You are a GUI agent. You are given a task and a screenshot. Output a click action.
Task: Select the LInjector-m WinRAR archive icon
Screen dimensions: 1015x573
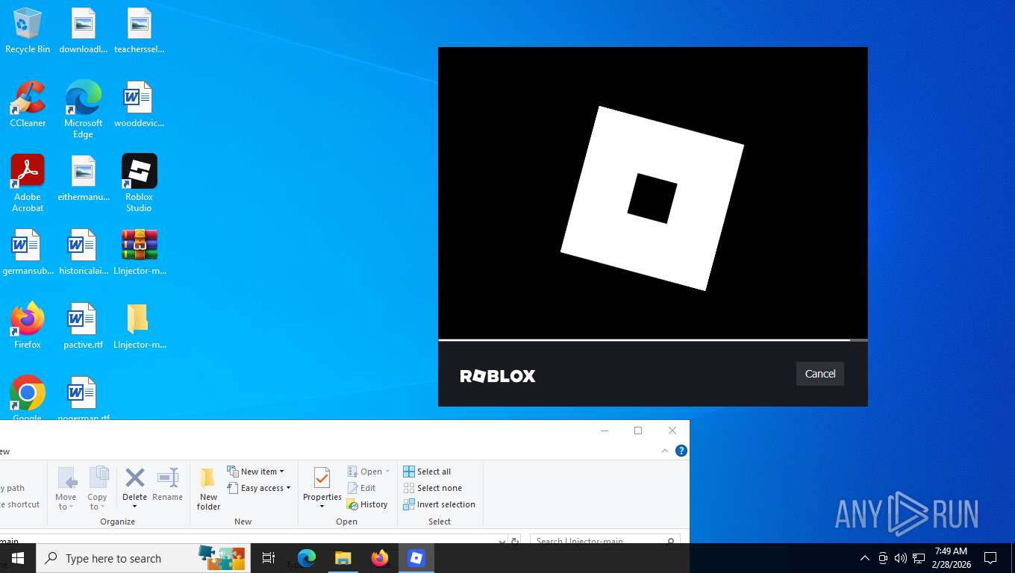140,252
